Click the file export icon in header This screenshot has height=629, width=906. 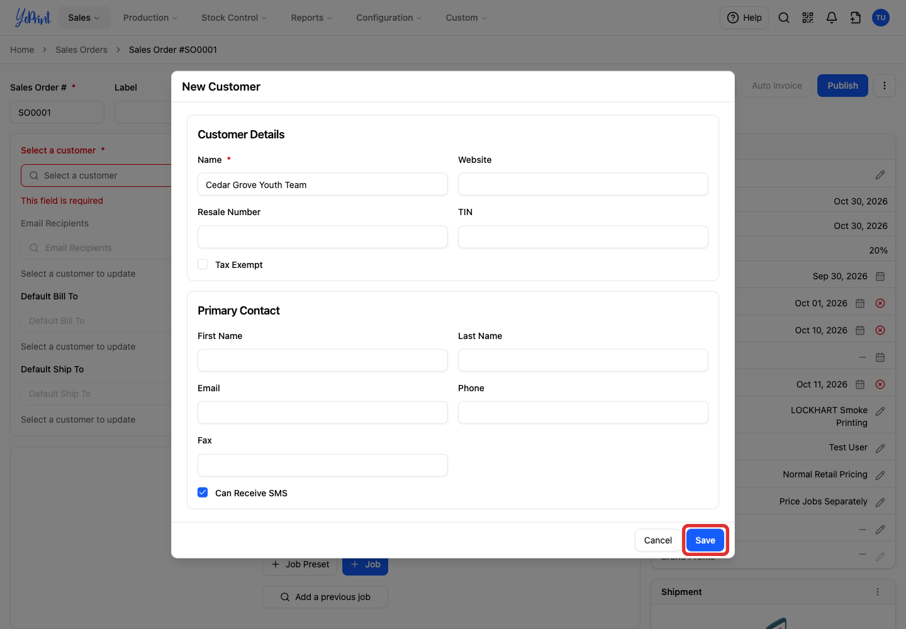[856, 18]
